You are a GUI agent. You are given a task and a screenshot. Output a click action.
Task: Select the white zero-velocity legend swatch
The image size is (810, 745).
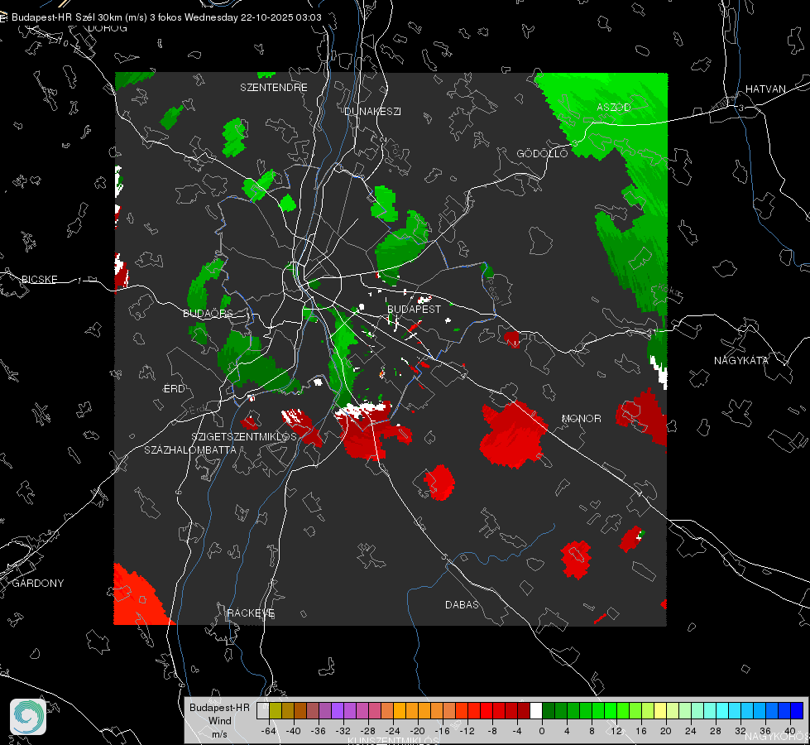coord(536,711)
